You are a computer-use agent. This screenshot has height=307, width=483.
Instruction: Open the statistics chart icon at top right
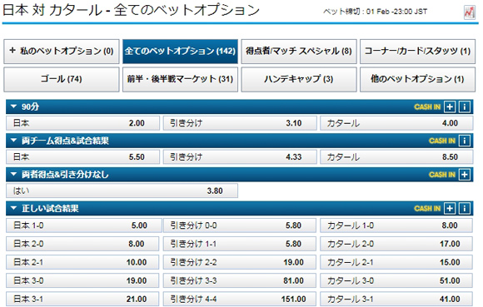[x=470, y=12]
